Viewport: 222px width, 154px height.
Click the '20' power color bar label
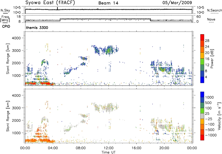coord(207,53)
